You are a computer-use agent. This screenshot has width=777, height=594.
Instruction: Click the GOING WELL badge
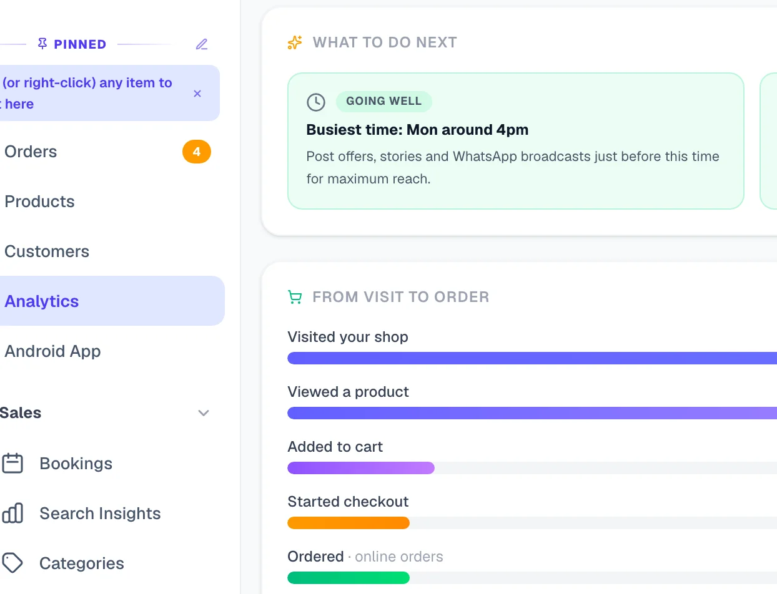pyautogui.click(x=384, y=102)
